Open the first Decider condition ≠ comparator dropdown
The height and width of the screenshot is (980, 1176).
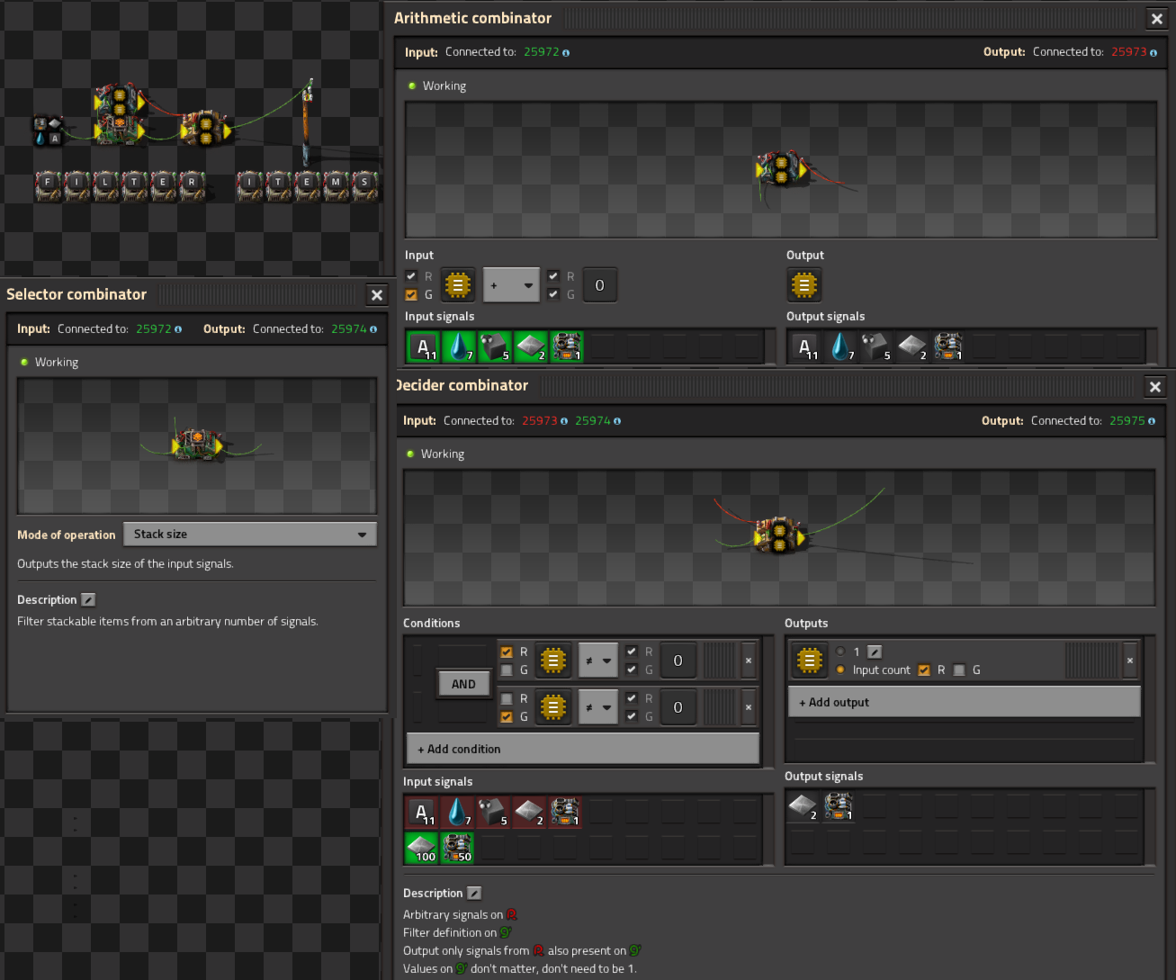(x=598, y=661)
